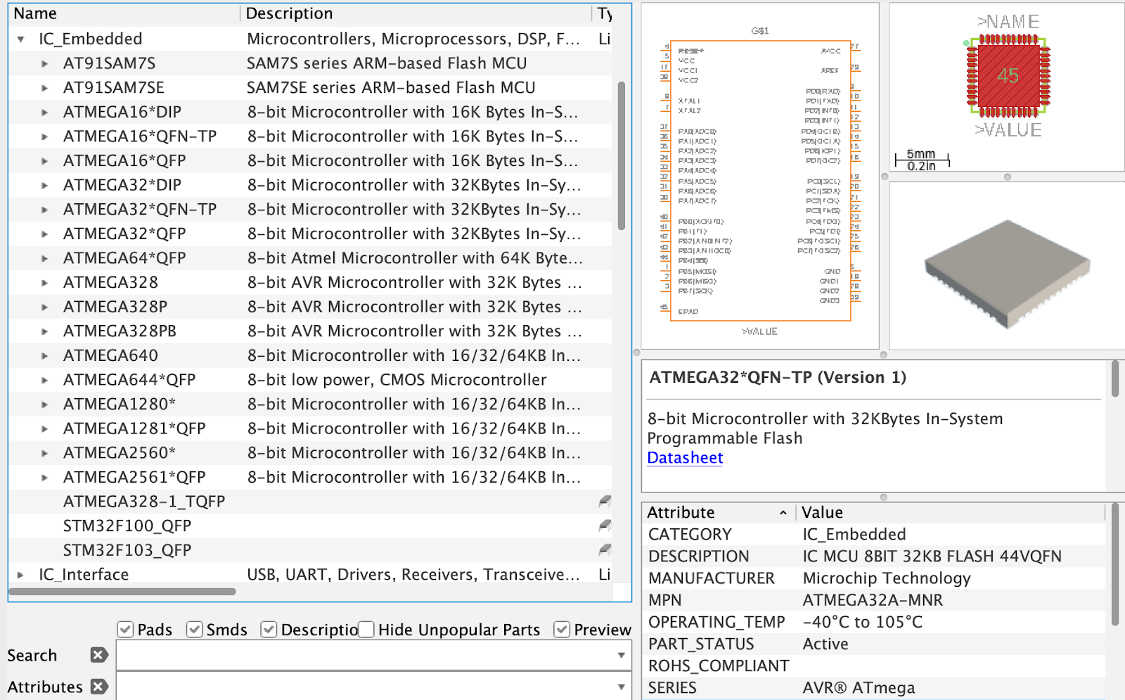The image size is (1125, 700).
Task: Select the ATMEGA2561*QFP row
Action: point(310,478)
